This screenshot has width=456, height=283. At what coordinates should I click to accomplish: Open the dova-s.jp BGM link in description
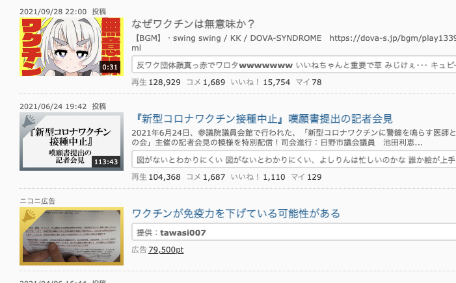coord(393,38)
